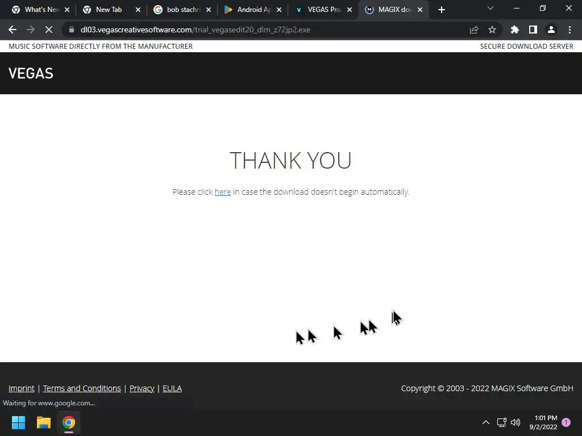Click the THANK YOU heading
Screen dimensions: 582x436
[290, 160]
